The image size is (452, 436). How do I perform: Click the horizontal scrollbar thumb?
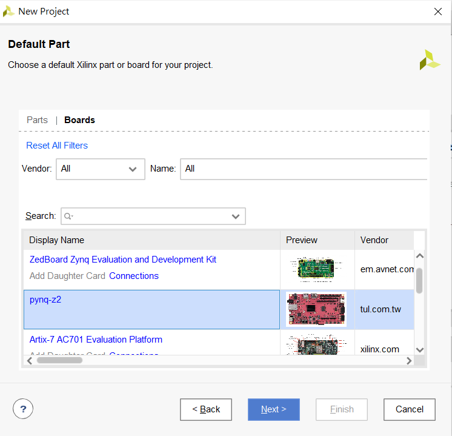pos(59,360)
